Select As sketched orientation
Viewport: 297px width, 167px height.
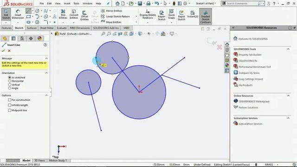9,77
